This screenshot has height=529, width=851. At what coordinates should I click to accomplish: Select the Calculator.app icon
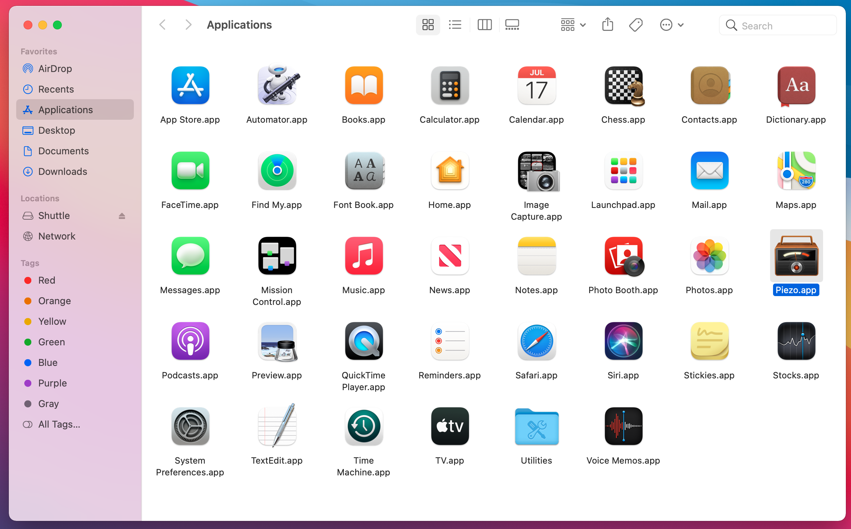coord(450,85)
